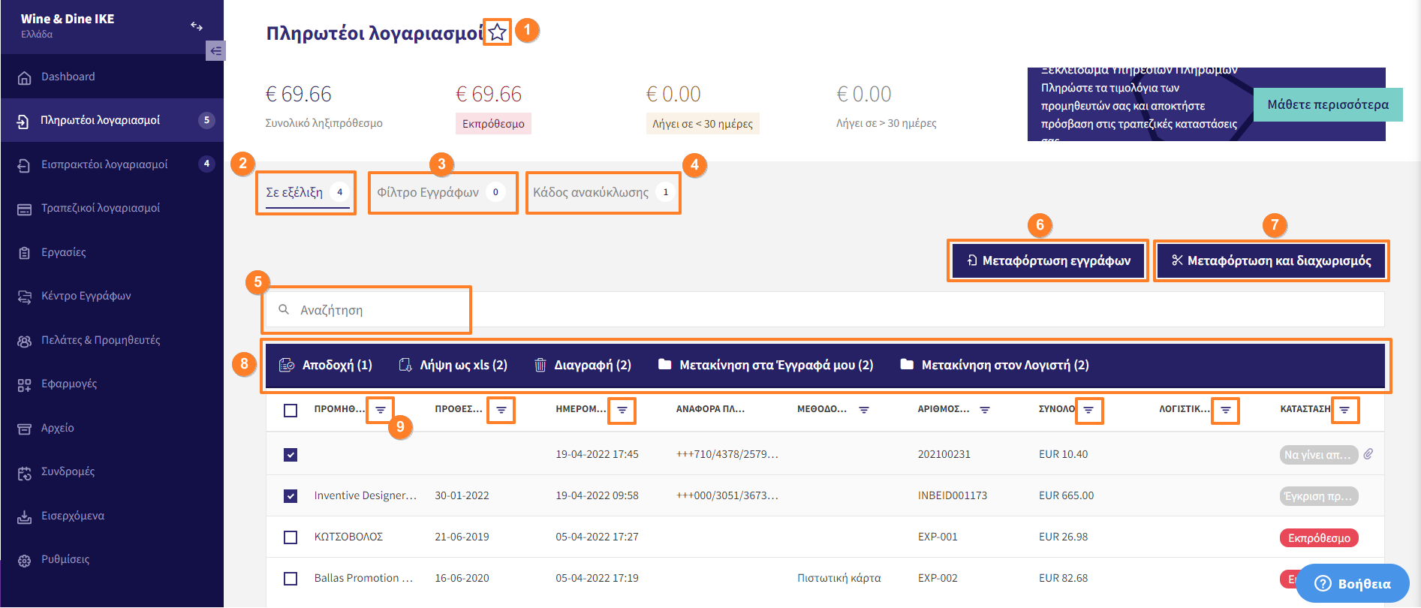
Task: Click the Κέντρο Εγγράφων icon
Action: click(x=24, y=296)
